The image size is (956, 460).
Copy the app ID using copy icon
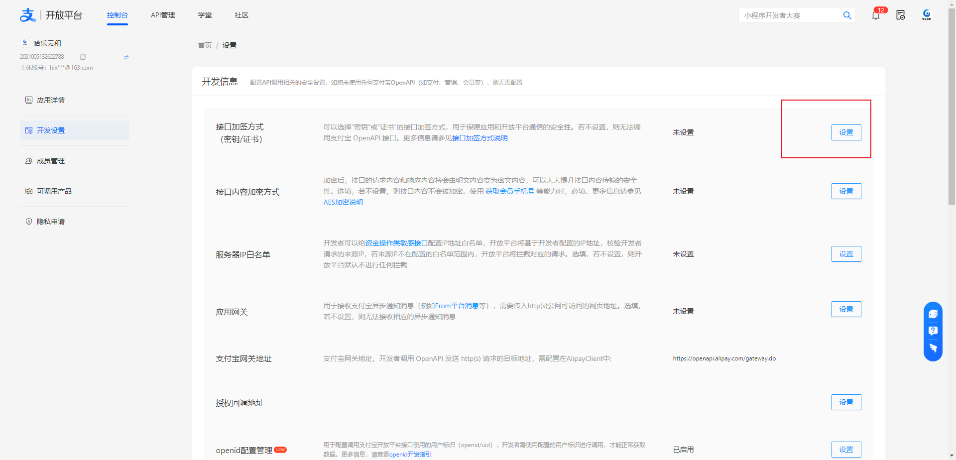coord(83,57)
